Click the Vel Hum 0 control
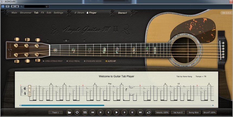 tap(178, 112)
